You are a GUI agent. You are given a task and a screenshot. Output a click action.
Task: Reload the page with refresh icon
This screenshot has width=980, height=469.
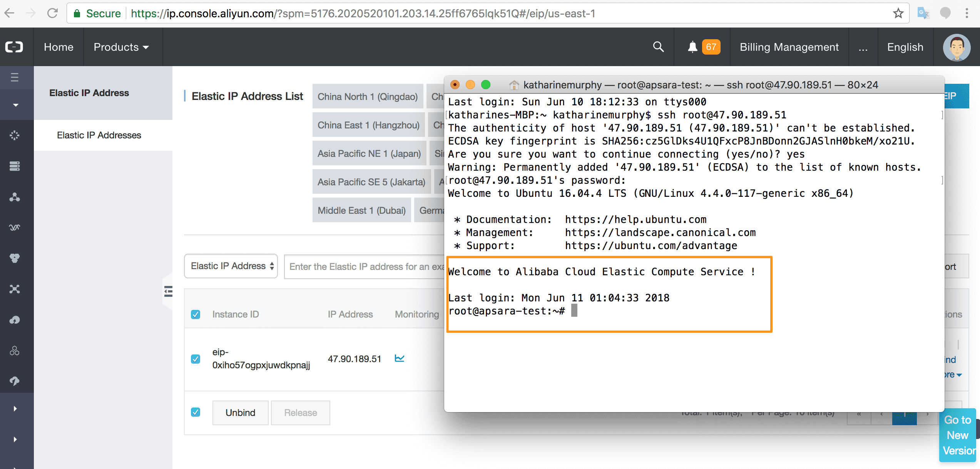pyautogui.click(x=52, y=13)
